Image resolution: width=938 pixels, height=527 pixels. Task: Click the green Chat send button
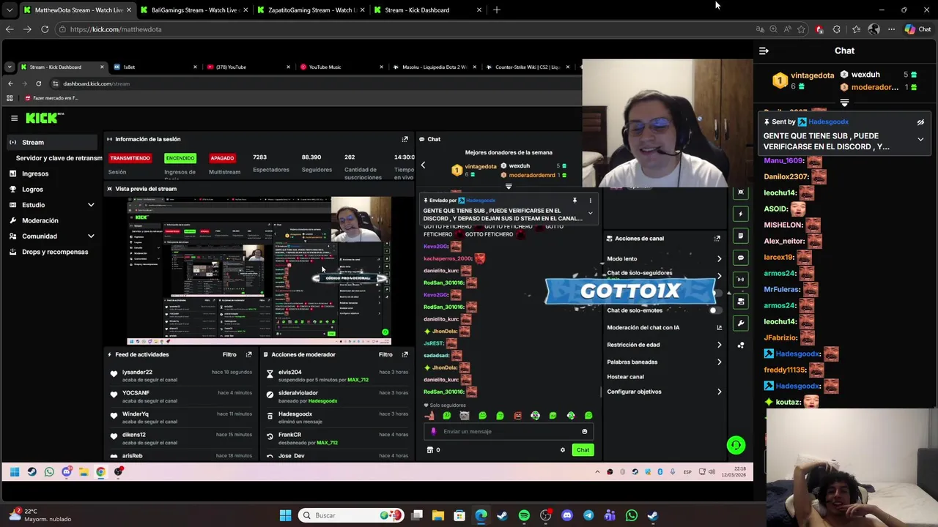tap(583, 450)
